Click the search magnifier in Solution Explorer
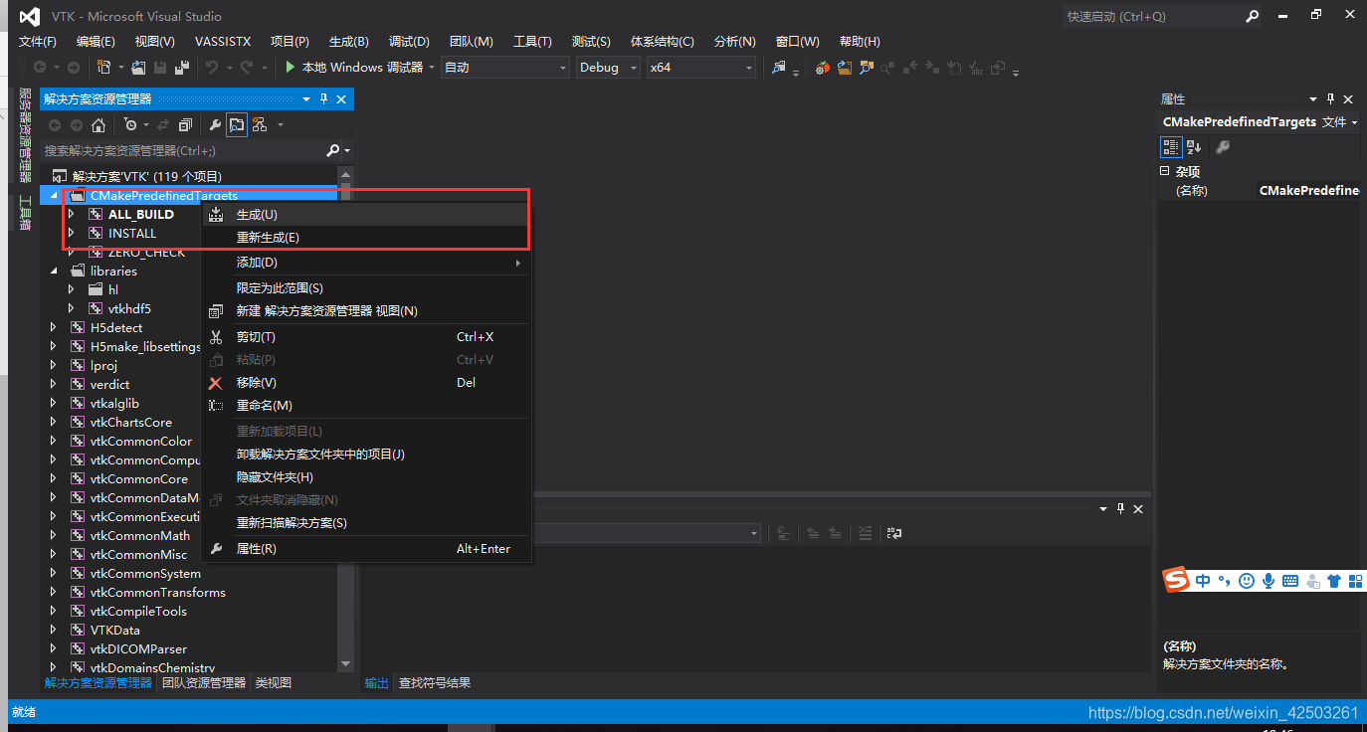The image size is (1367, 732). [333, 151]
